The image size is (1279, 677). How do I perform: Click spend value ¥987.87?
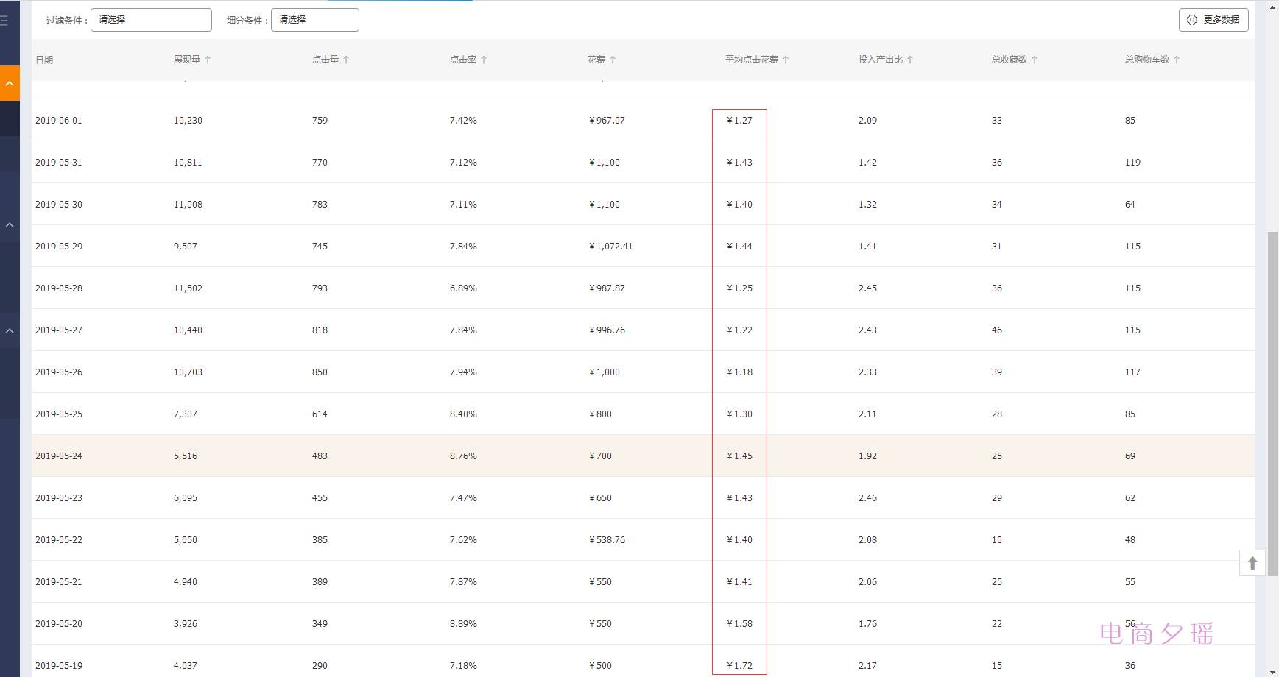click(x=607, y=288)
